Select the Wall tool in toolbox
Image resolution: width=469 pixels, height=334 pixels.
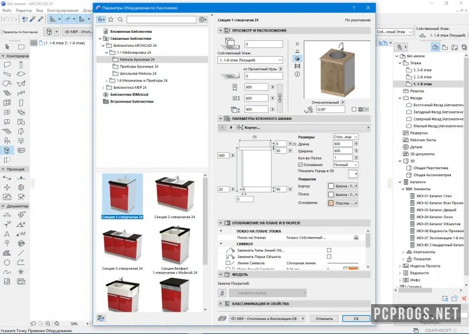tap(7, 65)
